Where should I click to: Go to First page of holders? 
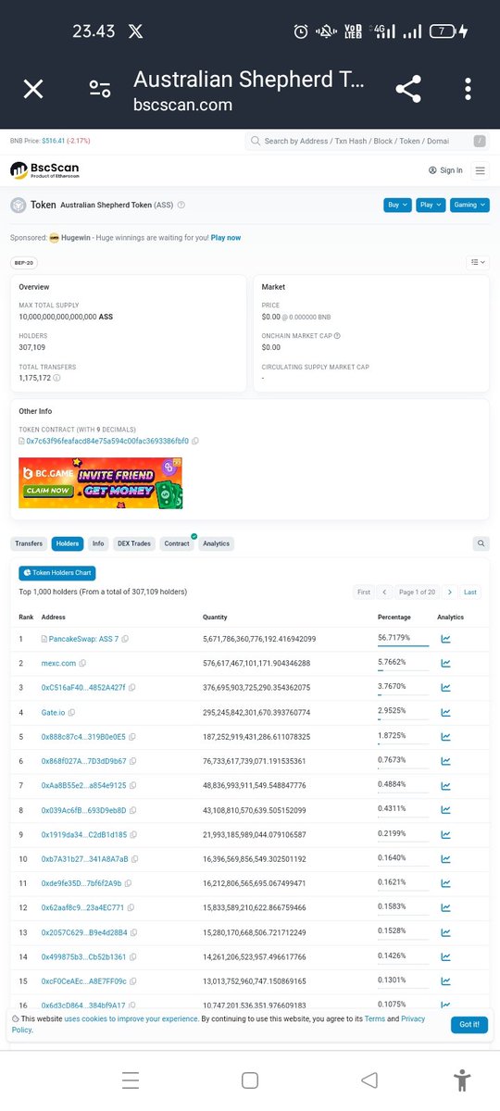point(364,592)
